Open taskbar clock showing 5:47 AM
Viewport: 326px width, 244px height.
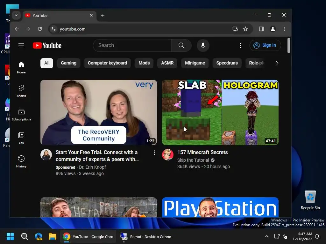pyautogui.click(x=302, y=236)
